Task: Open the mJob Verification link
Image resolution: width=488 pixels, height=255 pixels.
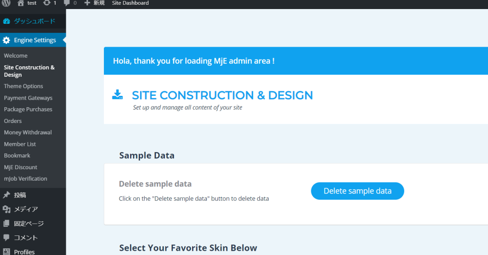Action: click(26, 179)
